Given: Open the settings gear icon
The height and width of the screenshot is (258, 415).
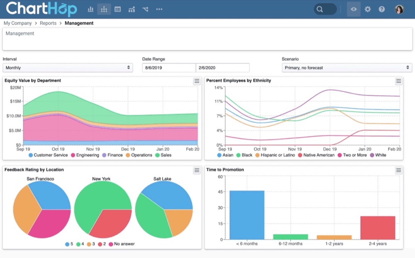Looking at the screenshot, I should click(x=368, y=9).
